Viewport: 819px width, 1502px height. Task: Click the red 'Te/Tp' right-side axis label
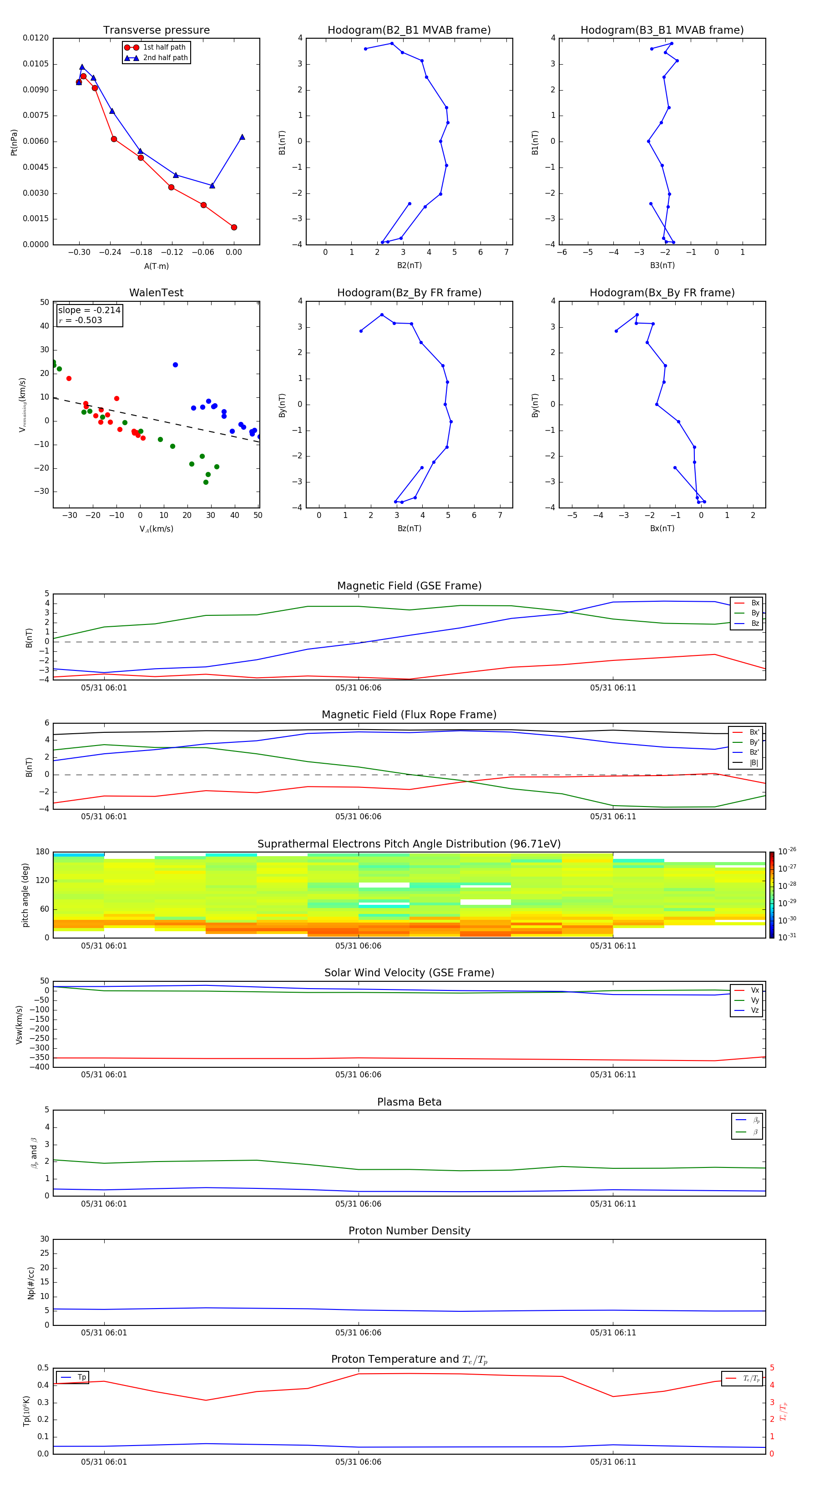[x=784, y=1411]
